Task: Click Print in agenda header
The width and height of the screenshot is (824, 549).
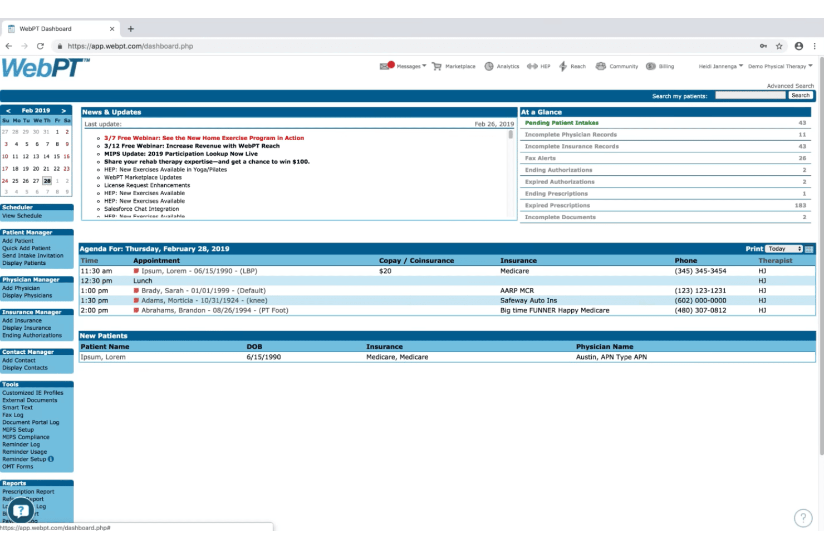Action: point(754,249)
